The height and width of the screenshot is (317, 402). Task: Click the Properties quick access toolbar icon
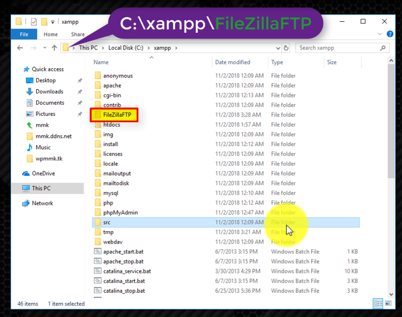tap(34, 22)
